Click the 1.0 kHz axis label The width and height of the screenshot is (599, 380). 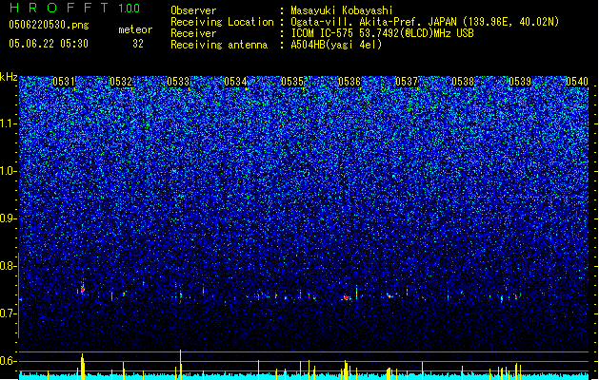[8, 171]
